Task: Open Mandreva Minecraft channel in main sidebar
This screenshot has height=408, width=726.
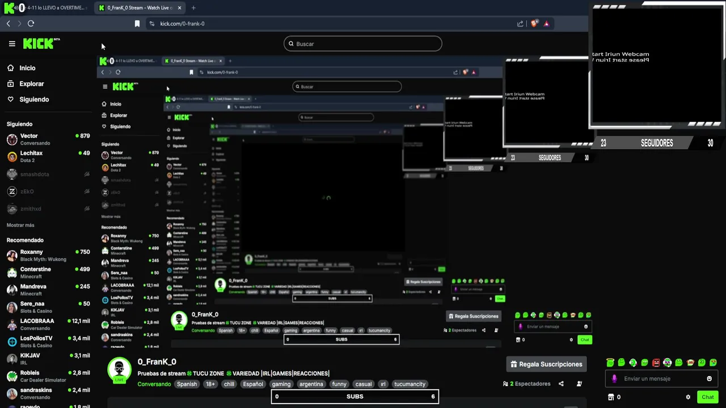Action: tap(48, 290)
